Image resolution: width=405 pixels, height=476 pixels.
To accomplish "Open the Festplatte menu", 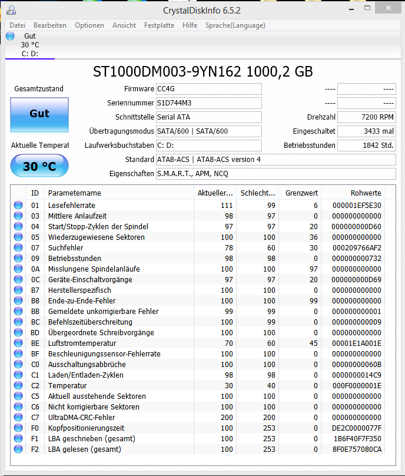I will point(160,25).
